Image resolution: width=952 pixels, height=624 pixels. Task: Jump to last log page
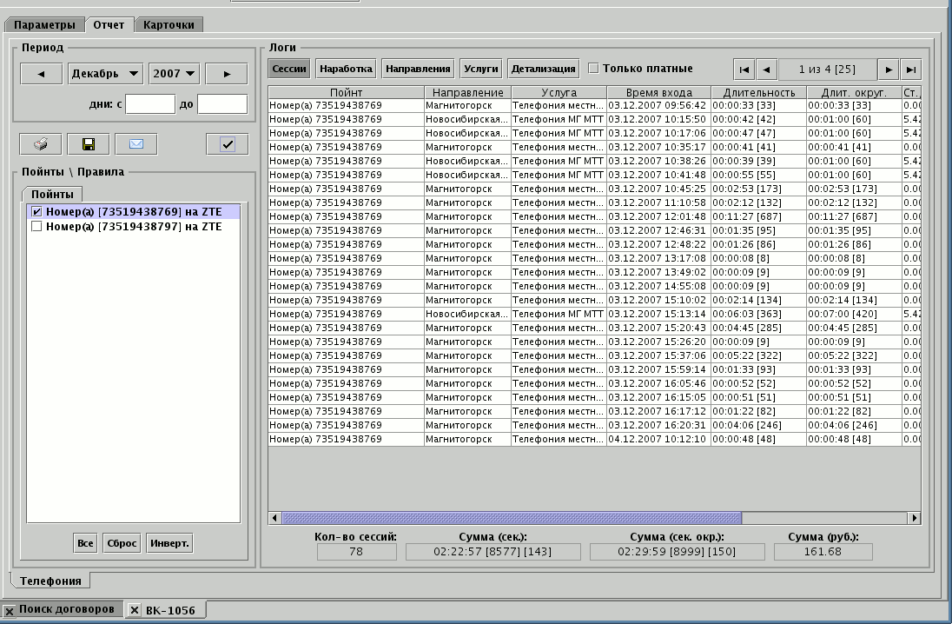(909, 70)
